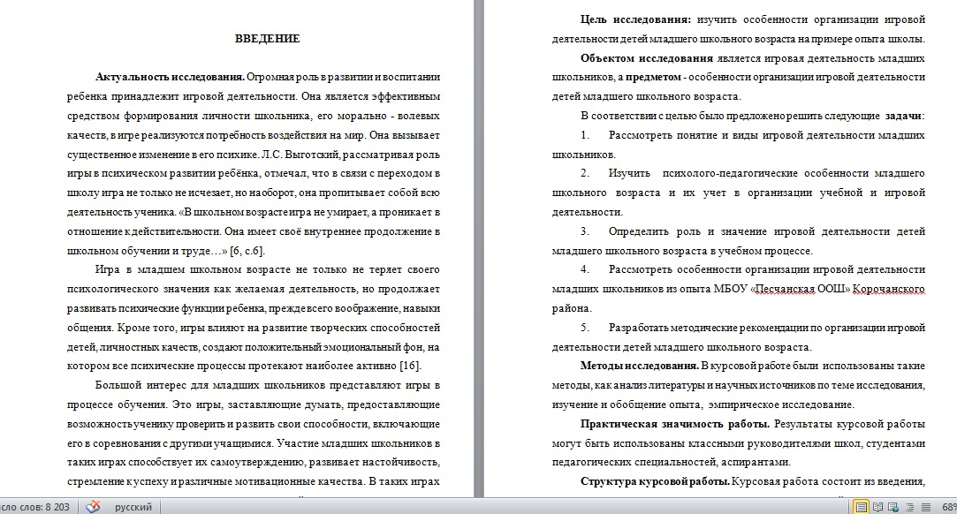Screen dimensions: 957x514
Task: Click the name Л.С. Выготский
Action: click(299, 155)
